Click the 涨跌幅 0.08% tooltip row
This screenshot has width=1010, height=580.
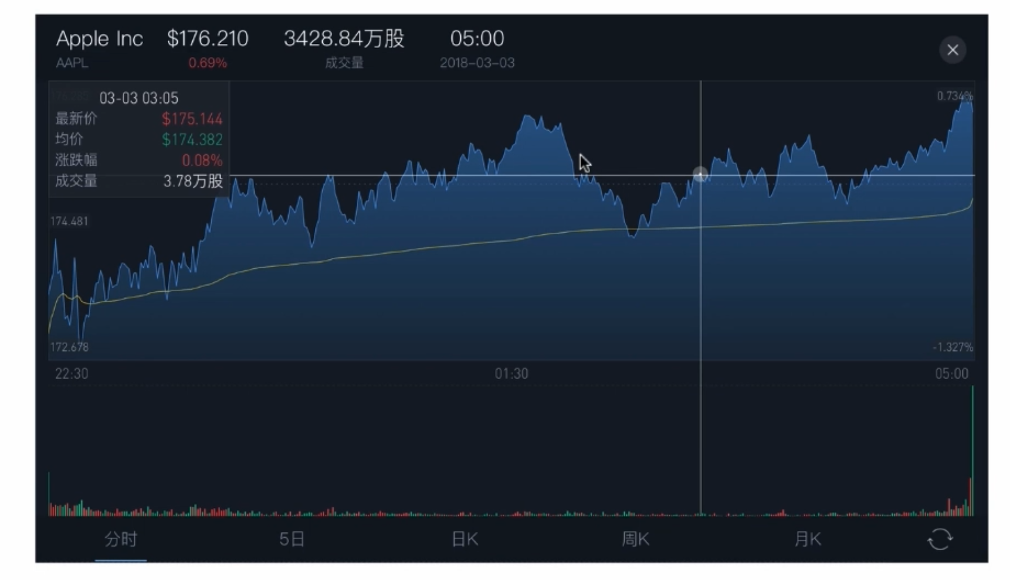(138, 160)
